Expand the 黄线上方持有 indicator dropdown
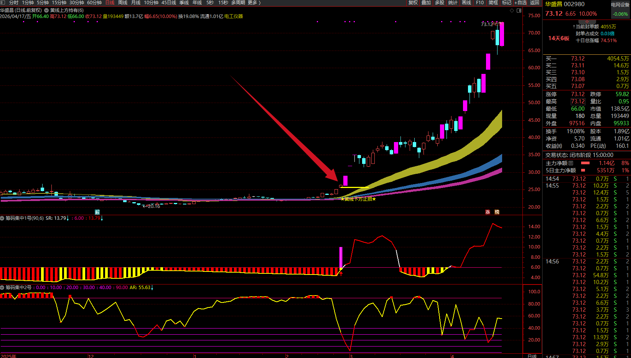This screenshot has width=631, height=358. coord(46,10)
